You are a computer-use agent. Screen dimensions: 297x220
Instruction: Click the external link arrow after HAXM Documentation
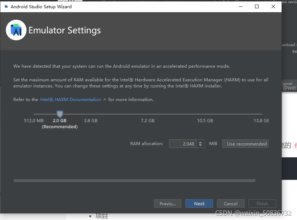[x=104, y=100]
